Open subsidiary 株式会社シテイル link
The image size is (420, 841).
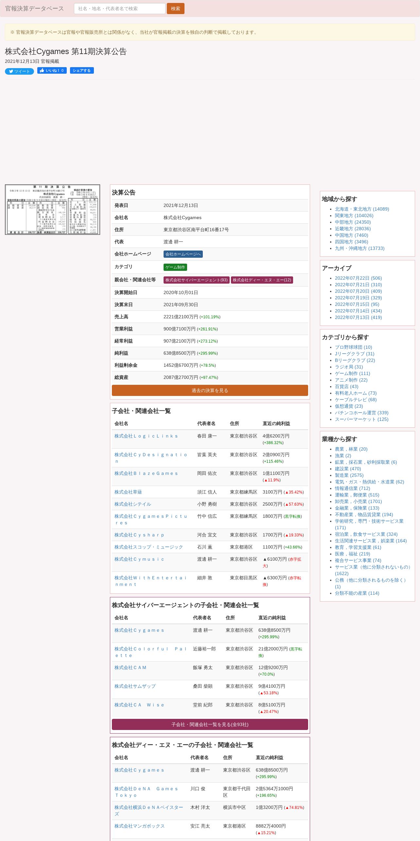(133, 504)
